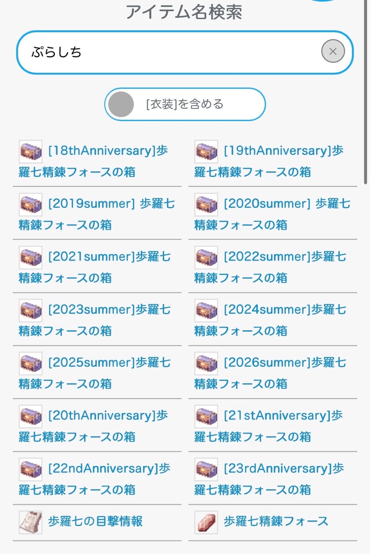The image size is (370, 557).
Task: Click the pink bar icon for 歩羅七精錬フォース
Action: [x=206, y=522]
